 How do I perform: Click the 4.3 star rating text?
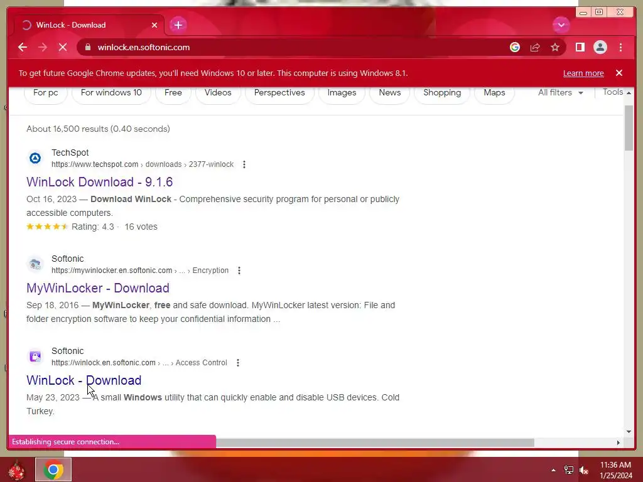pos(93,227)
